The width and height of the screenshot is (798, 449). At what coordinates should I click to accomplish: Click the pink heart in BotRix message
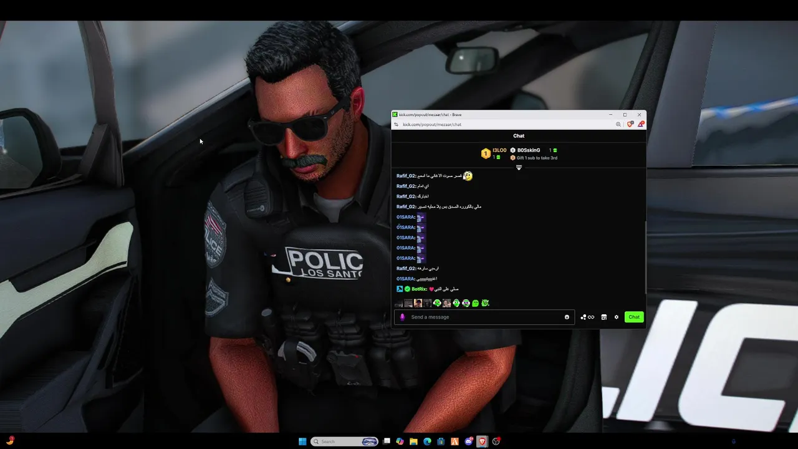pos(431,289)
